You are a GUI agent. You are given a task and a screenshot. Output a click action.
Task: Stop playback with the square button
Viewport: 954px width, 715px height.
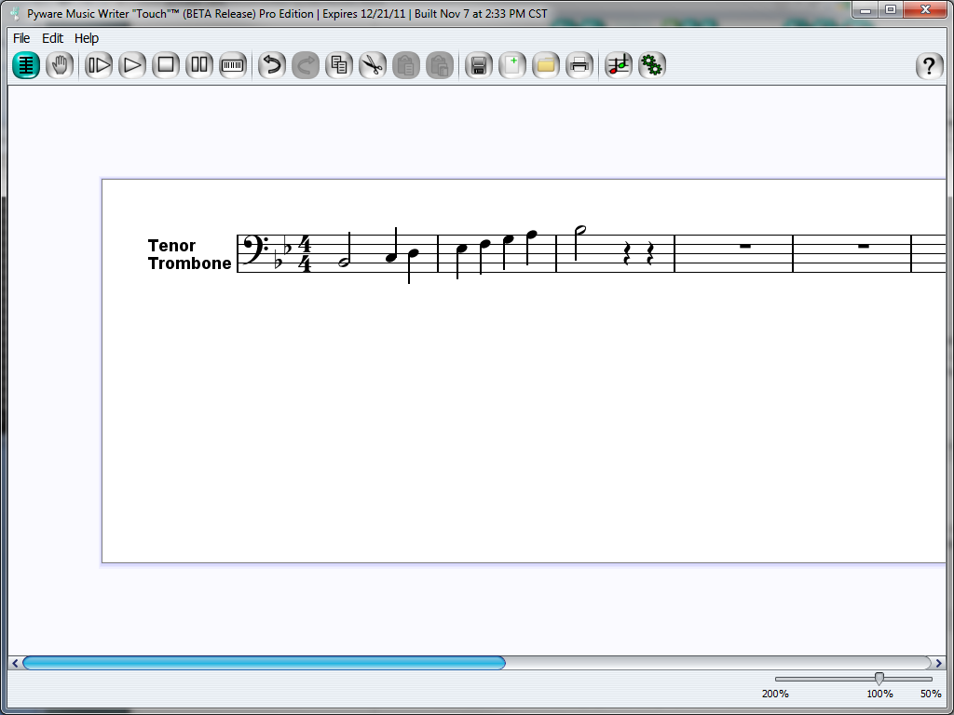pos(166,65)
